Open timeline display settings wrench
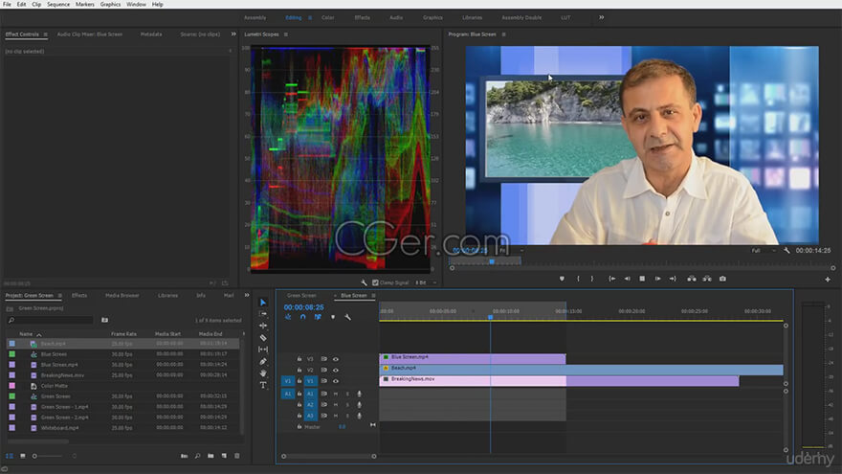This screenshot has width=842, height=474. (348, 317)
